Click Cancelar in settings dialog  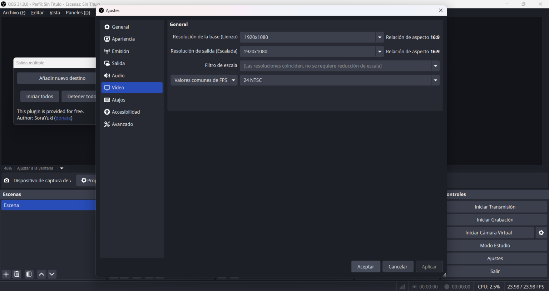click(x=397, y=267)
